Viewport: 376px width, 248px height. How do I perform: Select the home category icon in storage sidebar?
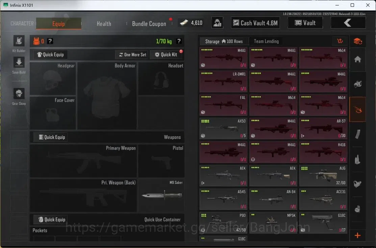[x=357, y=59]
